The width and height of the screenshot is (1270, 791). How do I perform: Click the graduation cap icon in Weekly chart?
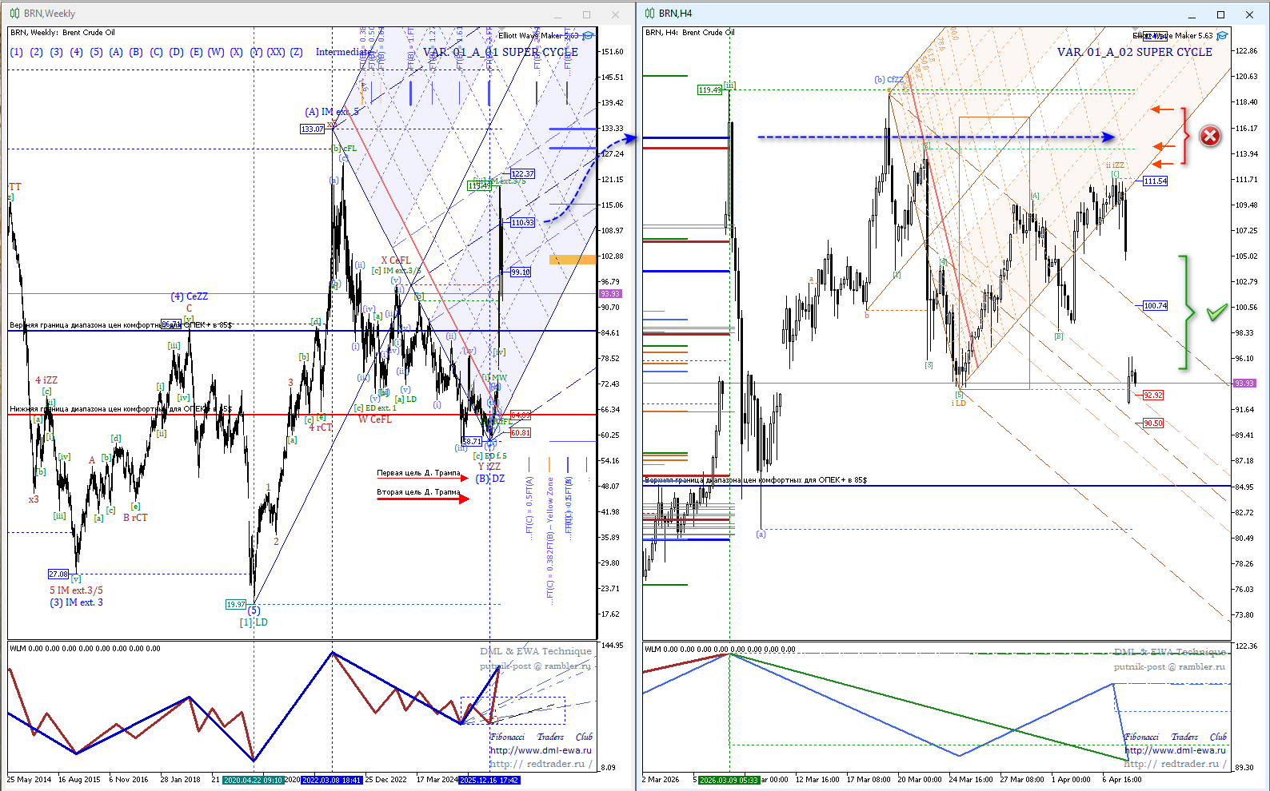(589, 36)
